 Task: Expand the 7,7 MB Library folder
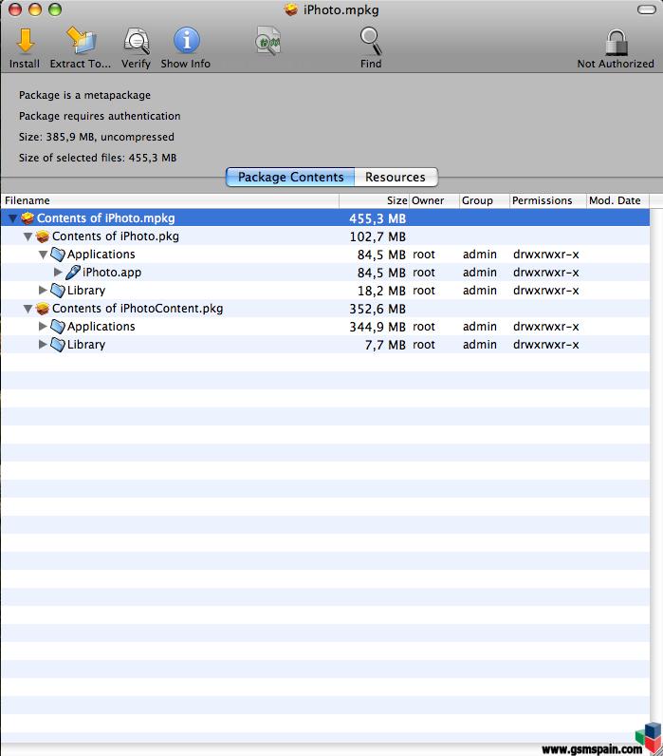[x=43, y=345]
